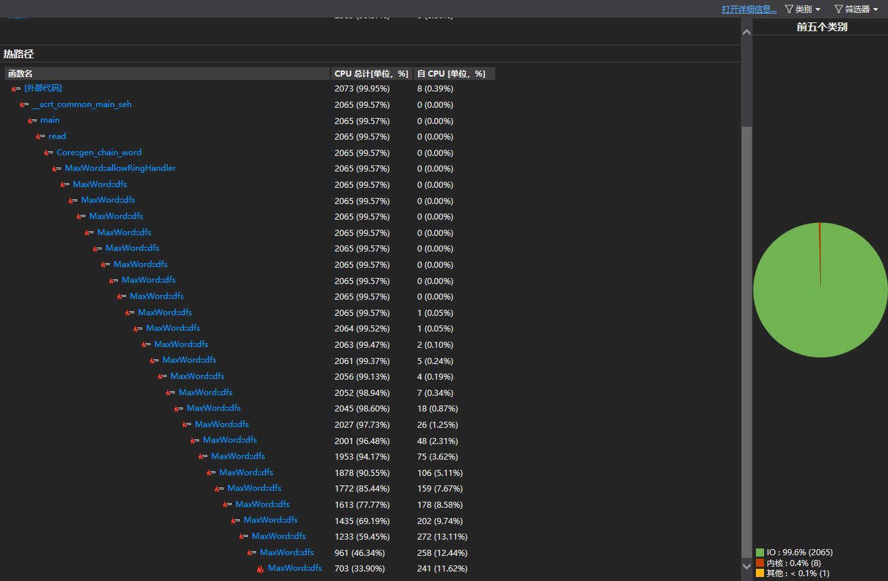The width and height of the screenshot is (888, 581).
Task: Click the funnel icon next to 筛选器
Action: click(839, 9)
